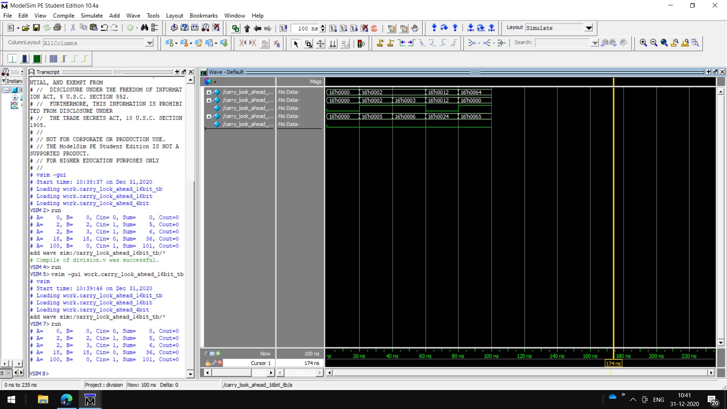This screenshot has height=409, width=727.
Task: Open the Wave menu
Action: tap(133, 16)
